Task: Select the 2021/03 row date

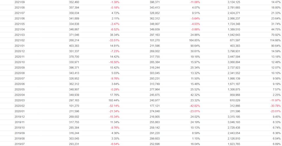Action: pos(19,35)
